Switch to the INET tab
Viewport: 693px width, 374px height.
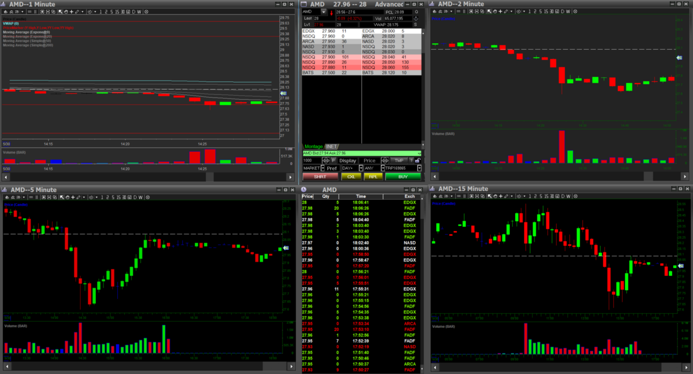(x=331, y=147)
